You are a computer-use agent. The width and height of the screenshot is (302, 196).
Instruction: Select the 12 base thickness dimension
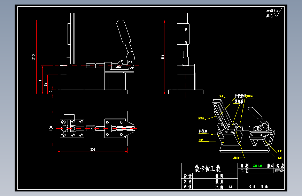tap(51, 92)
